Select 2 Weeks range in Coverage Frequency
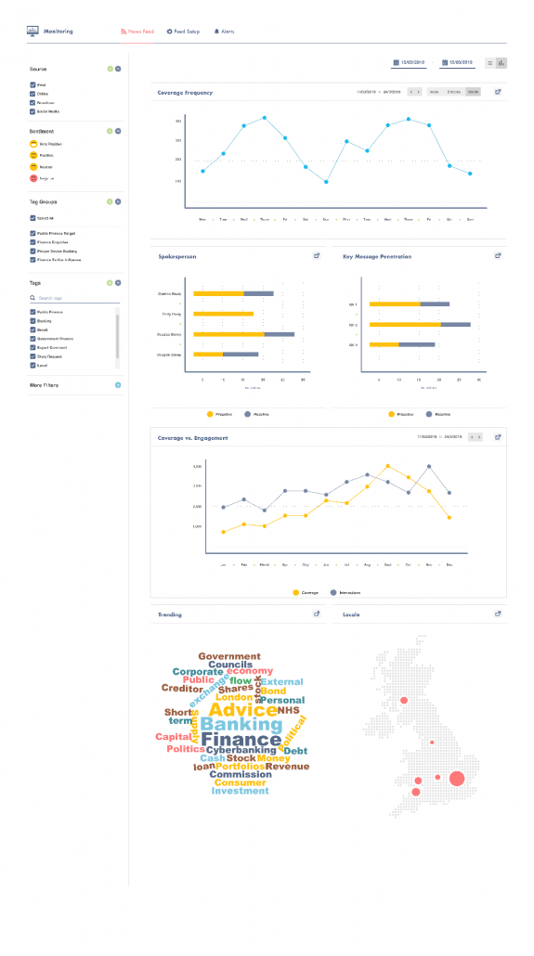 [x=454, y=92]
